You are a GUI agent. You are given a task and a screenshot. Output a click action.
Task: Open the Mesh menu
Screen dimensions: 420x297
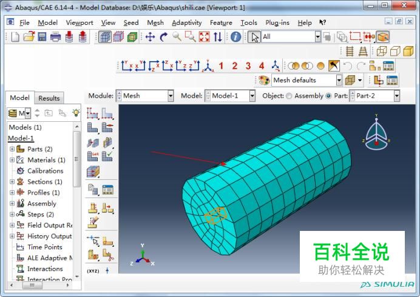tap(155, 23)
